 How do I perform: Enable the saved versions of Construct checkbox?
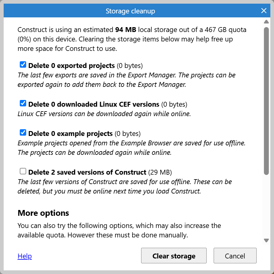[x=23, y=171]
